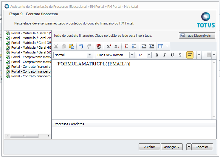
Task: Select Portal - Matrícula / Geral 2 step
Action: [31, 38]
